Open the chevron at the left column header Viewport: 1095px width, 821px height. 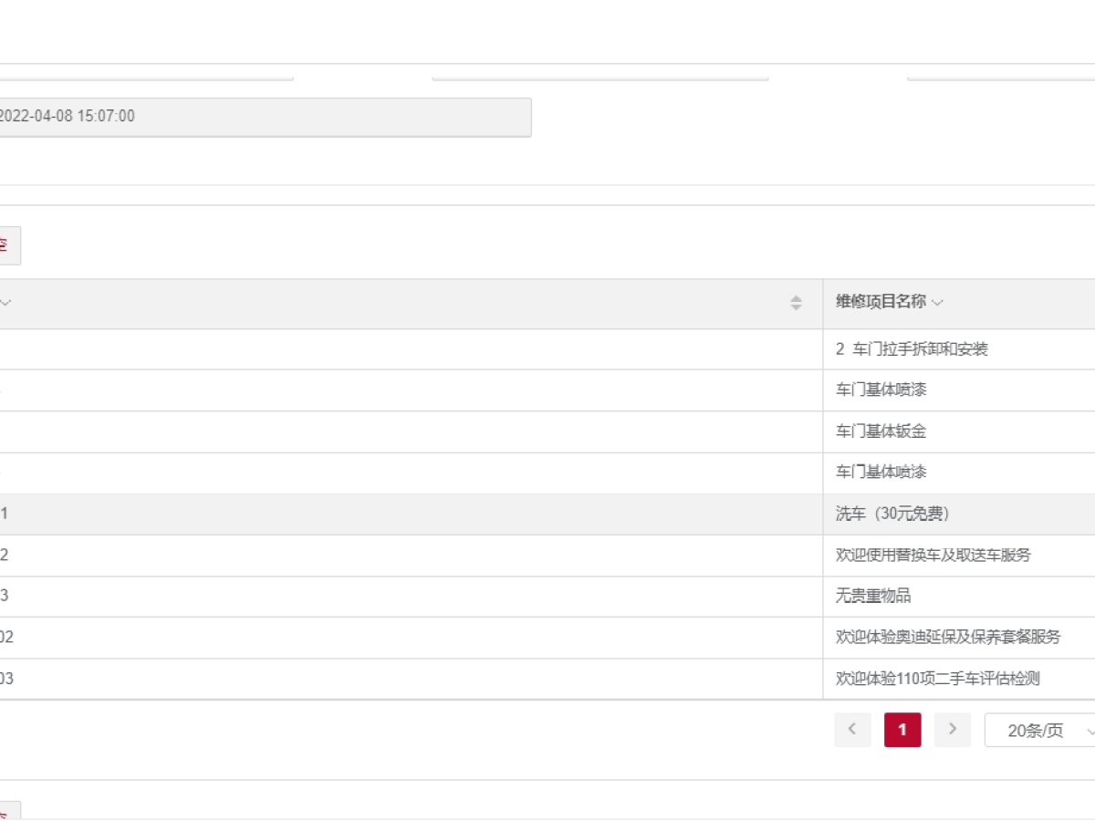click(6, 303)
